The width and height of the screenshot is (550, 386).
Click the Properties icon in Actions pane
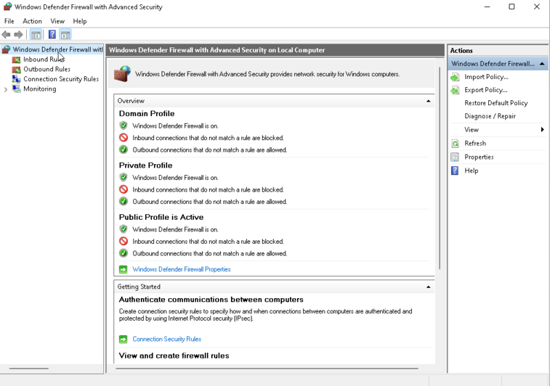[455, 157]
